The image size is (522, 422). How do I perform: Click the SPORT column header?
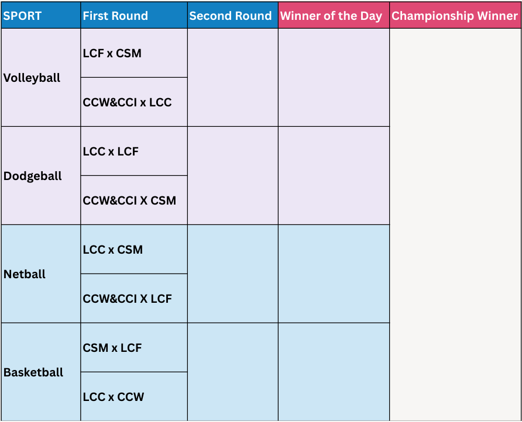tap(41, 16)
